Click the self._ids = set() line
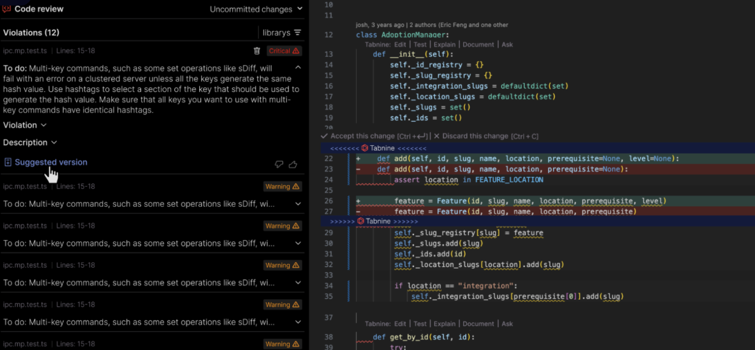This screenshot has width=755, height=350. coord(426,118)
